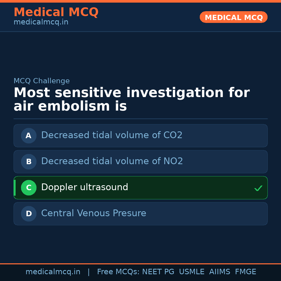Open the medicalmcq.in link in the footer
This screenshot has height=281, width=281.
pos(53,272)
